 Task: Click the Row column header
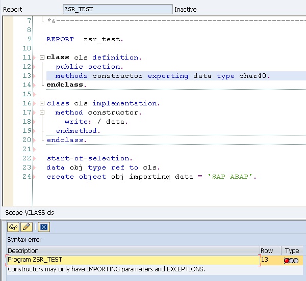[267, 250]
